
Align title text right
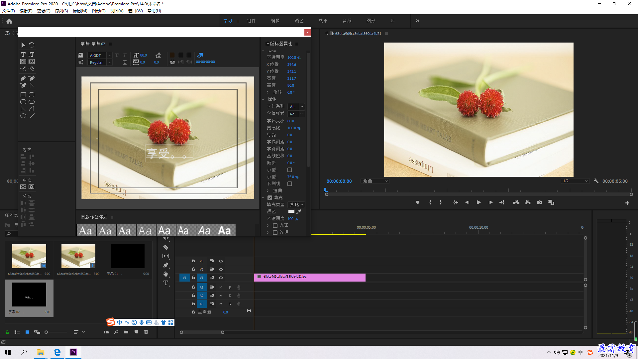189,55
